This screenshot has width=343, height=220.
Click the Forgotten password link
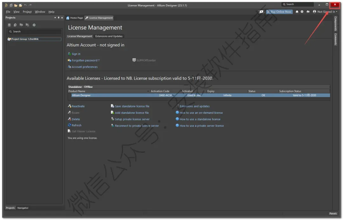tap(85, 60)
